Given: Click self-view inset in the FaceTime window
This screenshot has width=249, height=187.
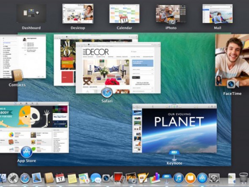Looking at the screenshot, I should click(219, 80).
